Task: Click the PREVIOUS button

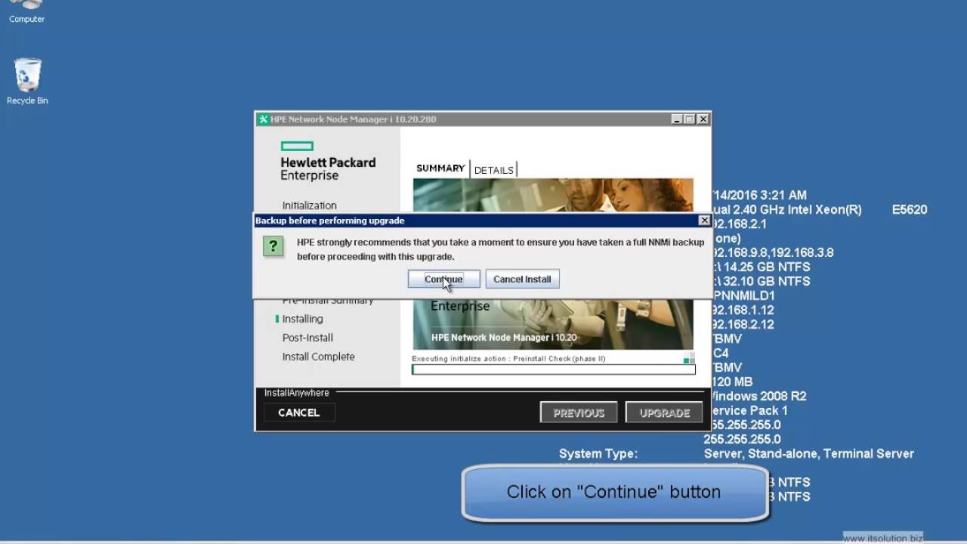Action: pyautogui.click(x=579, y=413)
